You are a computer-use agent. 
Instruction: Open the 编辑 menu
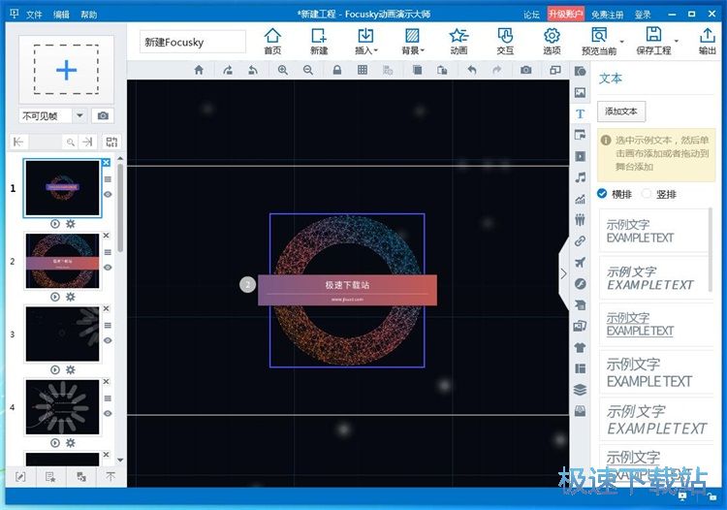pos(61,15)
